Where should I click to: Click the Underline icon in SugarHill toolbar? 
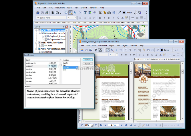[109, 18]
